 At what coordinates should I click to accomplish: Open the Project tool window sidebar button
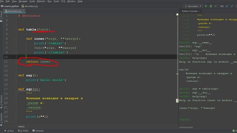[1, 16]
